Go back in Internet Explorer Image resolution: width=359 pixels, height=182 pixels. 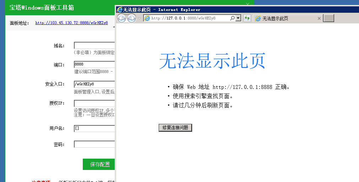(121, 18)
